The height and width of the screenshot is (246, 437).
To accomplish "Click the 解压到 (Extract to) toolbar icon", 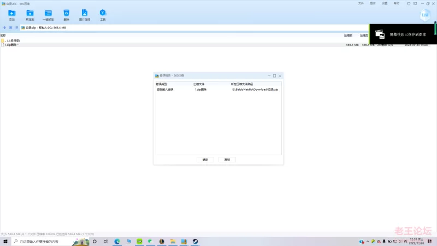I will tap(30, 15).
